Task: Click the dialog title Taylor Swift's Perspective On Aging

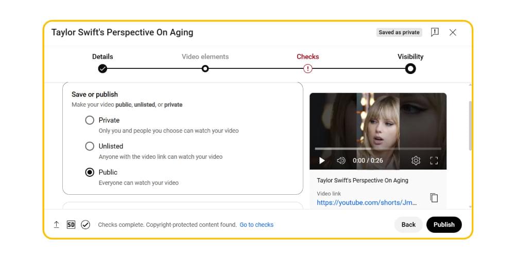Action: pyautogui.click(x=122, y=32)
